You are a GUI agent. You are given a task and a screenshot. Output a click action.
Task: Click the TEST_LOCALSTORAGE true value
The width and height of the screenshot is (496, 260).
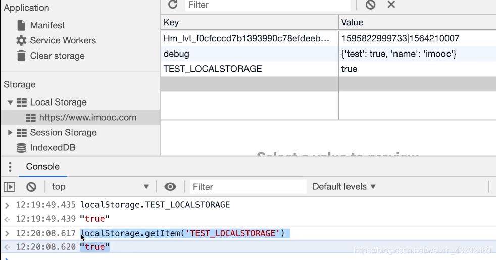349,69
